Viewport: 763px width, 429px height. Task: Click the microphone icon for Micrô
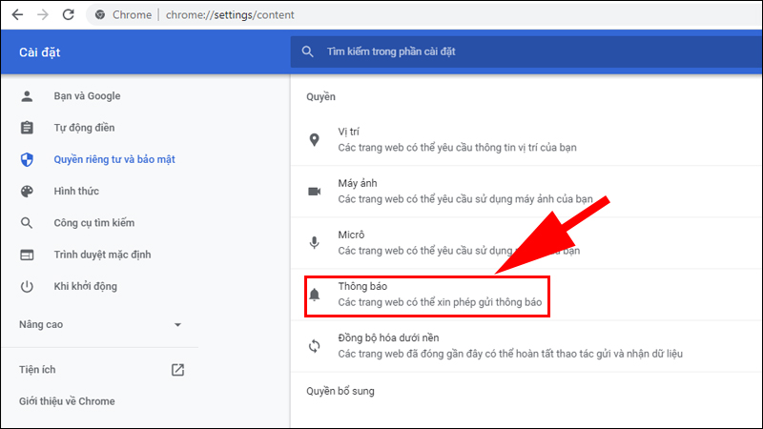coord(315,243)
